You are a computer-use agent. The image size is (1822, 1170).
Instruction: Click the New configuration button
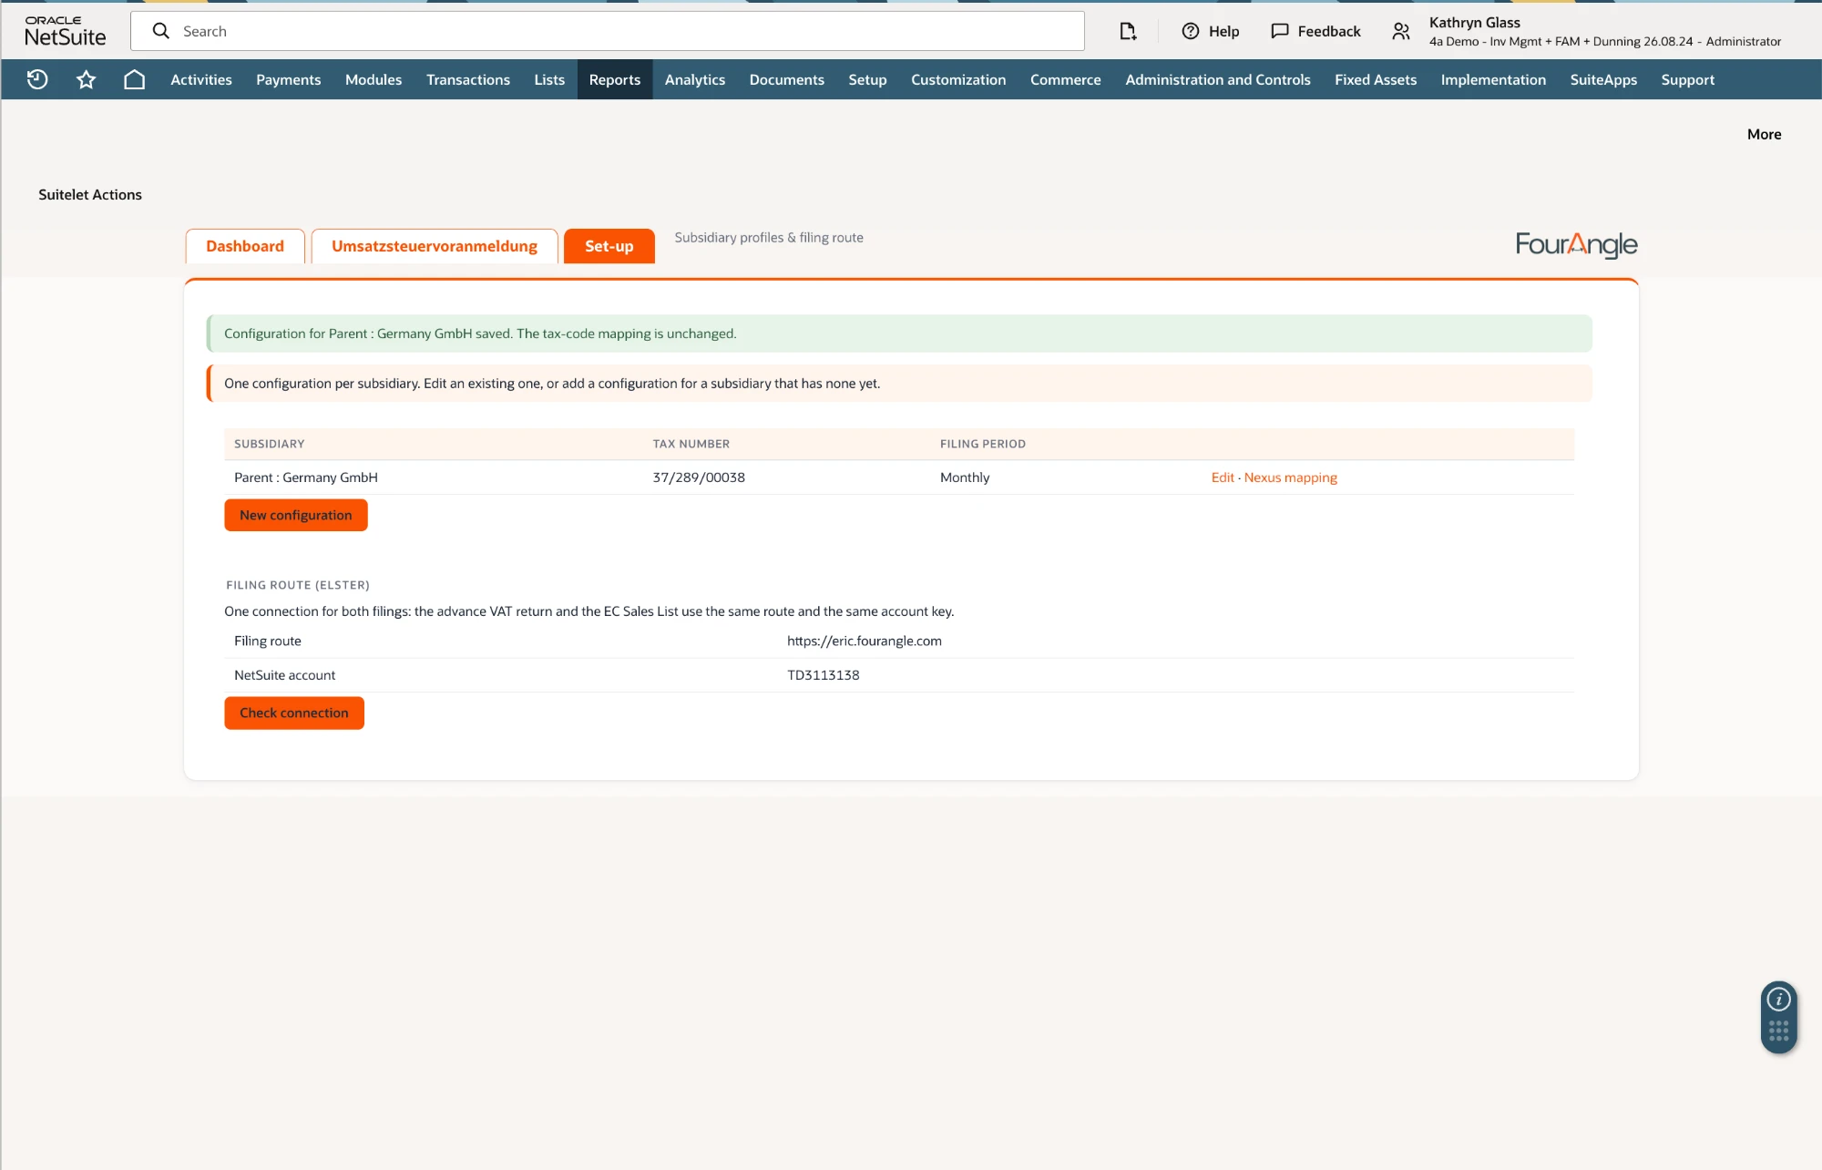tap(296, 515)
